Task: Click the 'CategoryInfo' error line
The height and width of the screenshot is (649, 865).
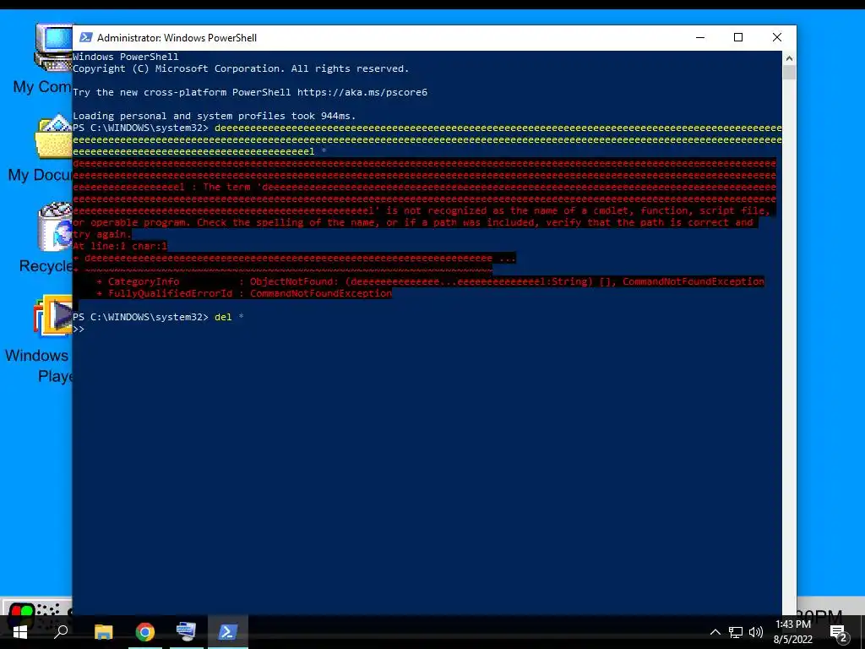Action: (430, 281)
